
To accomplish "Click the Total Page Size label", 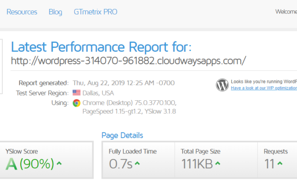I will (200, 152).
